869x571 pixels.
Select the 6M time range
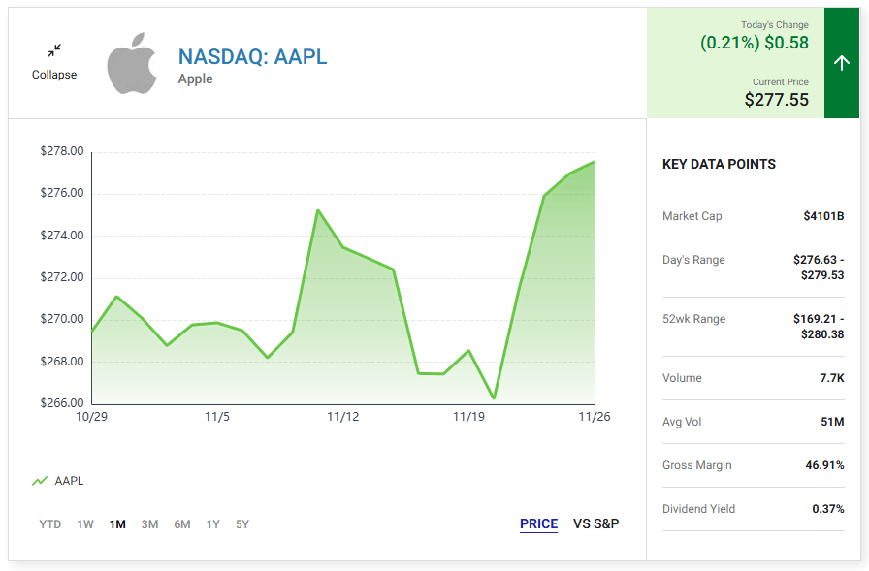[x=181, y=523]
